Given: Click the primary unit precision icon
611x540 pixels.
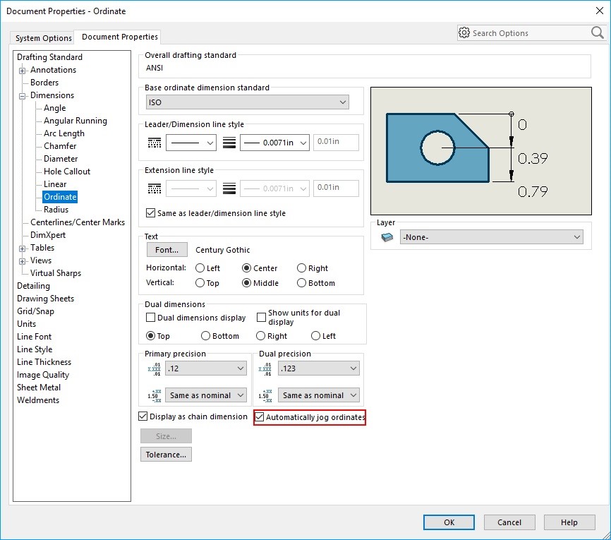Looking at the screenshot, I should pos(155,369).
